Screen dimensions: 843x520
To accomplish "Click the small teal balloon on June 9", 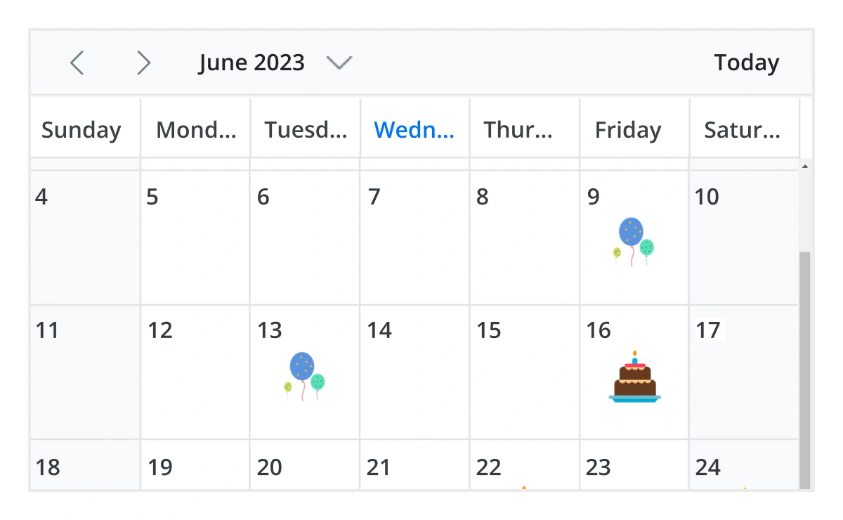I will 647,248.
